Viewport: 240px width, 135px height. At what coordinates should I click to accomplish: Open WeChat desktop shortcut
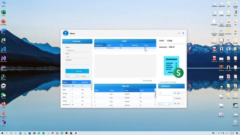click(x=3, y=96)
